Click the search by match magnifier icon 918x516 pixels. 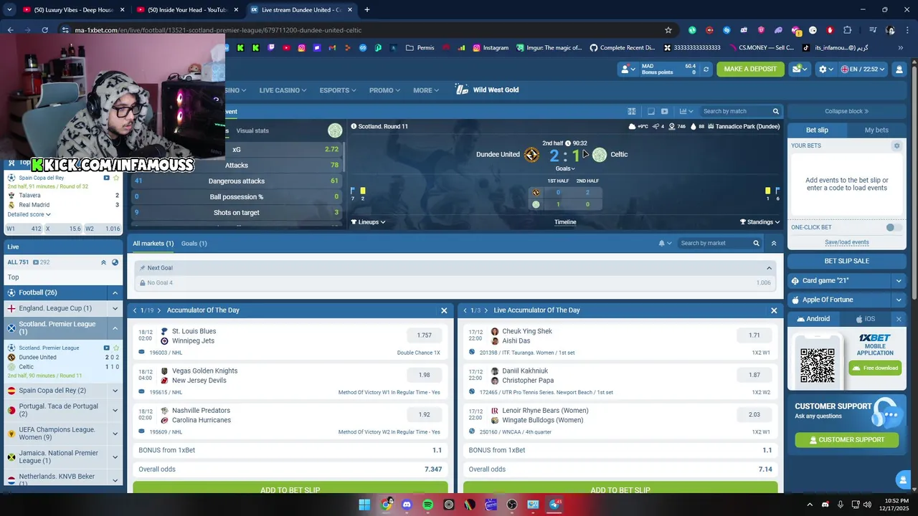coord(775,111)
